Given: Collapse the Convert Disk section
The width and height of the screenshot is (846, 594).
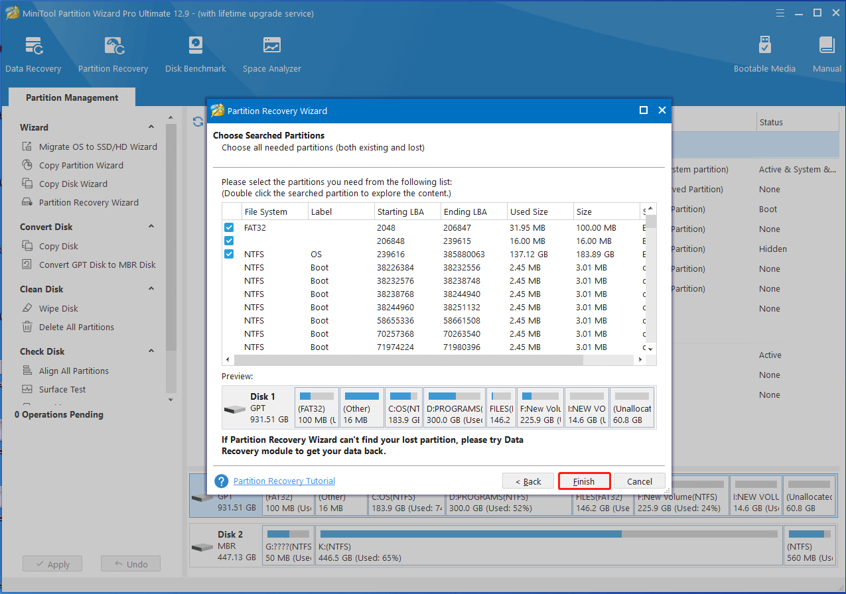Looking at the screenshot, I should (x=151, y=227).
